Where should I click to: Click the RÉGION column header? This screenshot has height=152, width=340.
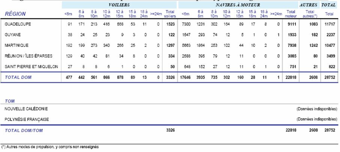(x=15, y=14)
